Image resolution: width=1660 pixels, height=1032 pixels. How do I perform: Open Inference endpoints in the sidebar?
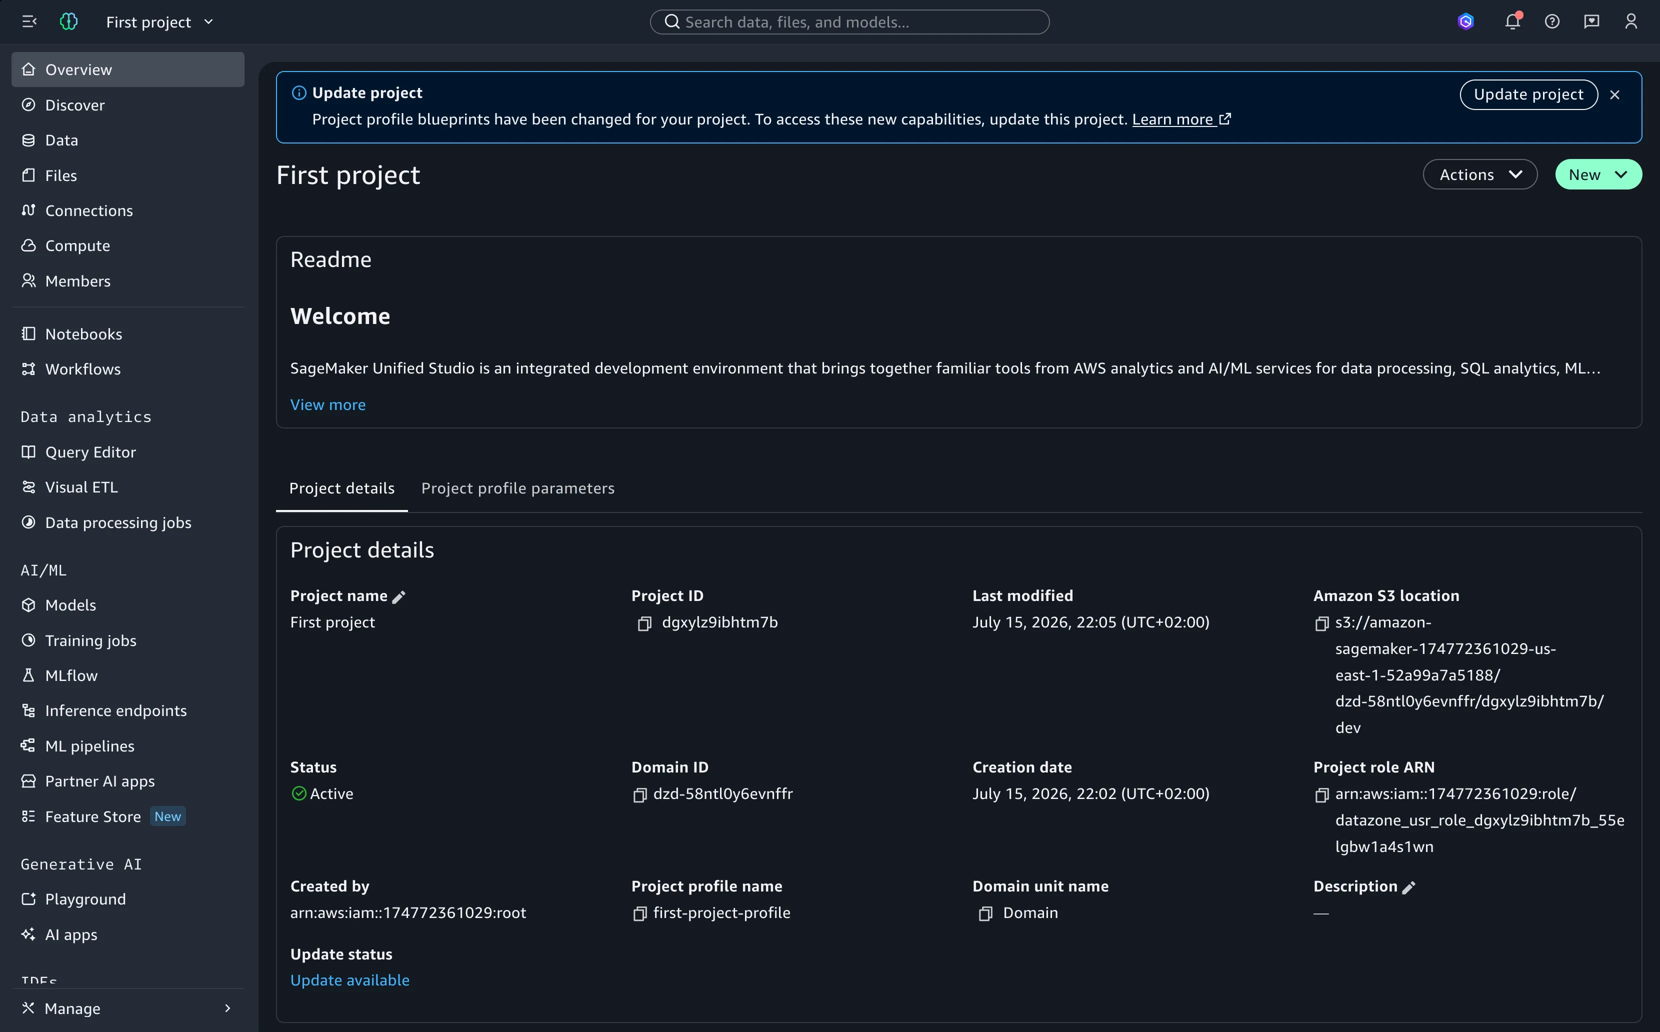point(127,710)
